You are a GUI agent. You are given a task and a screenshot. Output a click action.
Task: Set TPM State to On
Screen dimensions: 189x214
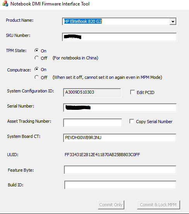click(37, 50)
